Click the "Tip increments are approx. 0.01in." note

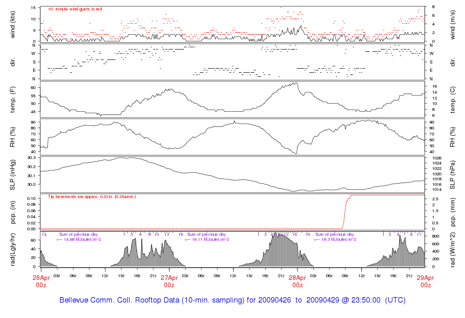(x=92, y=197)
